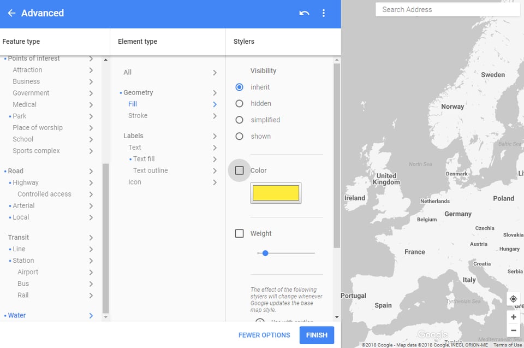Select the Text element type

(135, 148)
